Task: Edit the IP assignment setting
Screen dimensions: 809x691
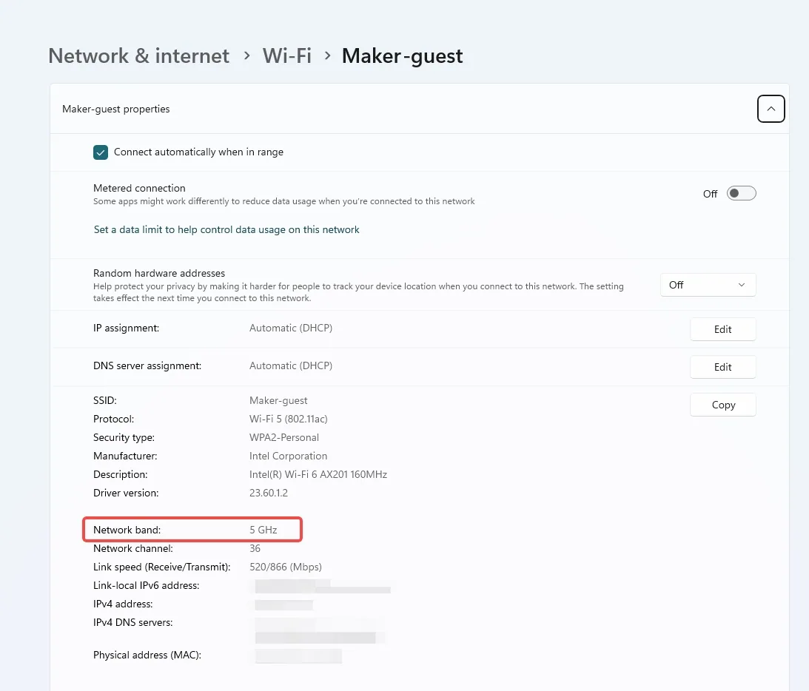Action: pos(723,329)
